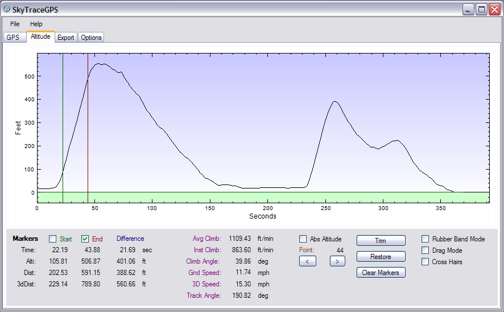Select the Altitude tab
The image size is (504, 312).
[40, 36]
